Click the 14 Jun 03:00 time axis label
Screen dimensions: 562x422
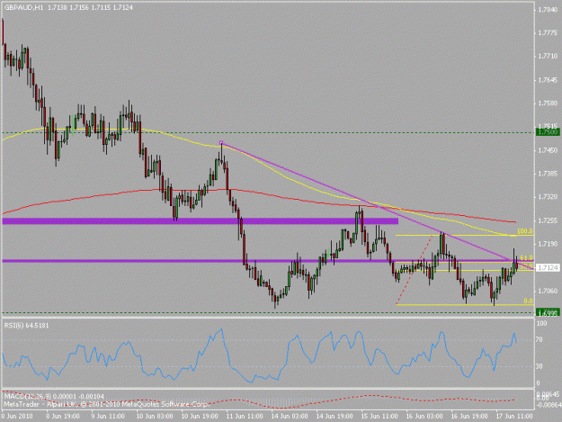290,417
